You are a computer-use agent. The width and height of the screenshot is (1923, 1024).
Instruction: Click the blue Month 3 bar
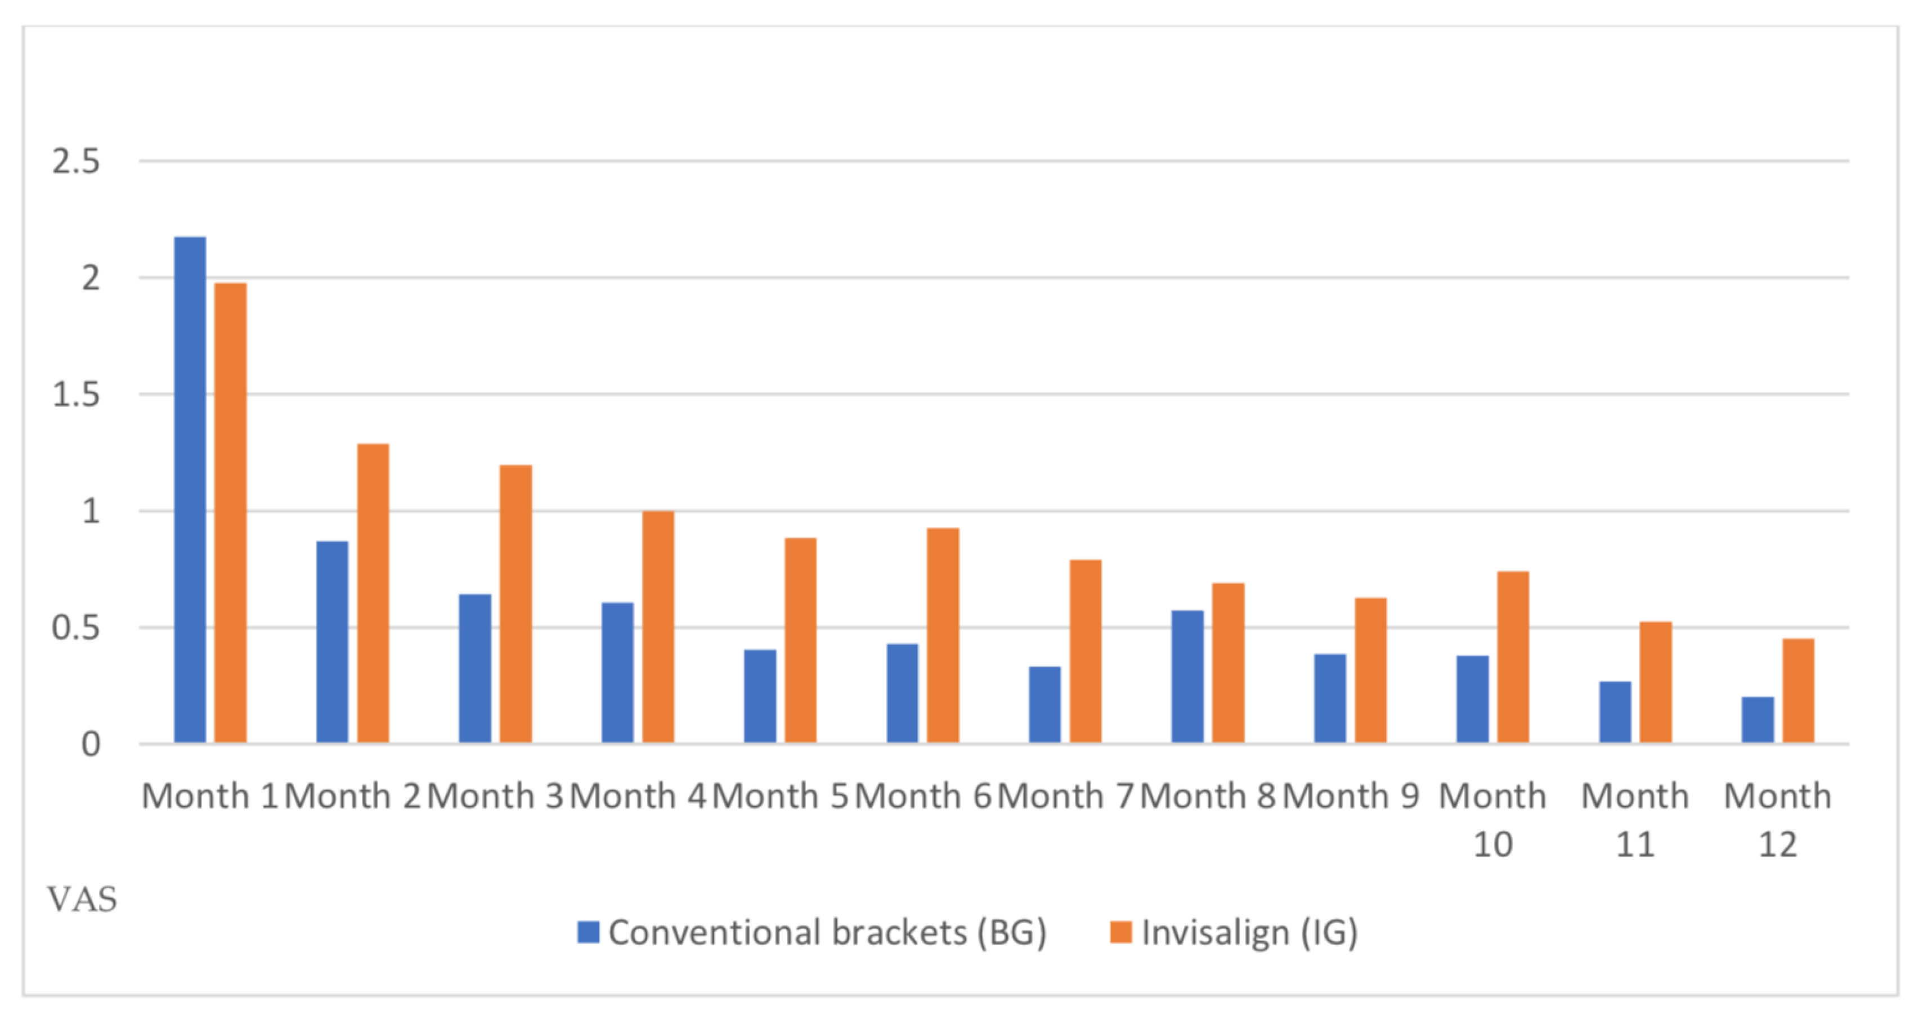pos(475,668)
